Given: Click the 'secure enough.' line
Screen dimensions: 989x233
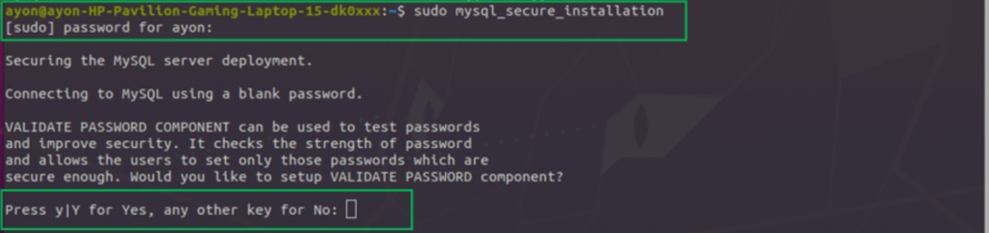Looking at the screenshot, I should tap(284, 177).
